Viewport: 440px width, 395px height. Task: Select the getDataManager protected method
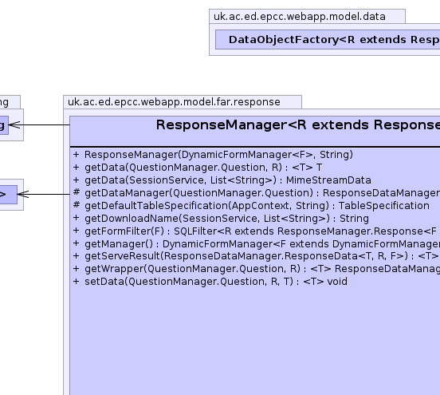click(262, 193)
